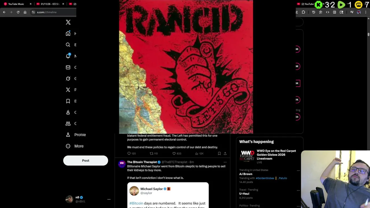Open the X logo home link
This screenshot has width=370, height=208.
click(68, 22)
